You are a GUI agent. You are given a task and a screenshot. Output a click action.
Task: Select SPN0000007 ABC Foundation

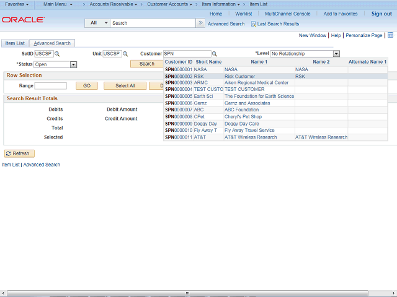point(275,110)
